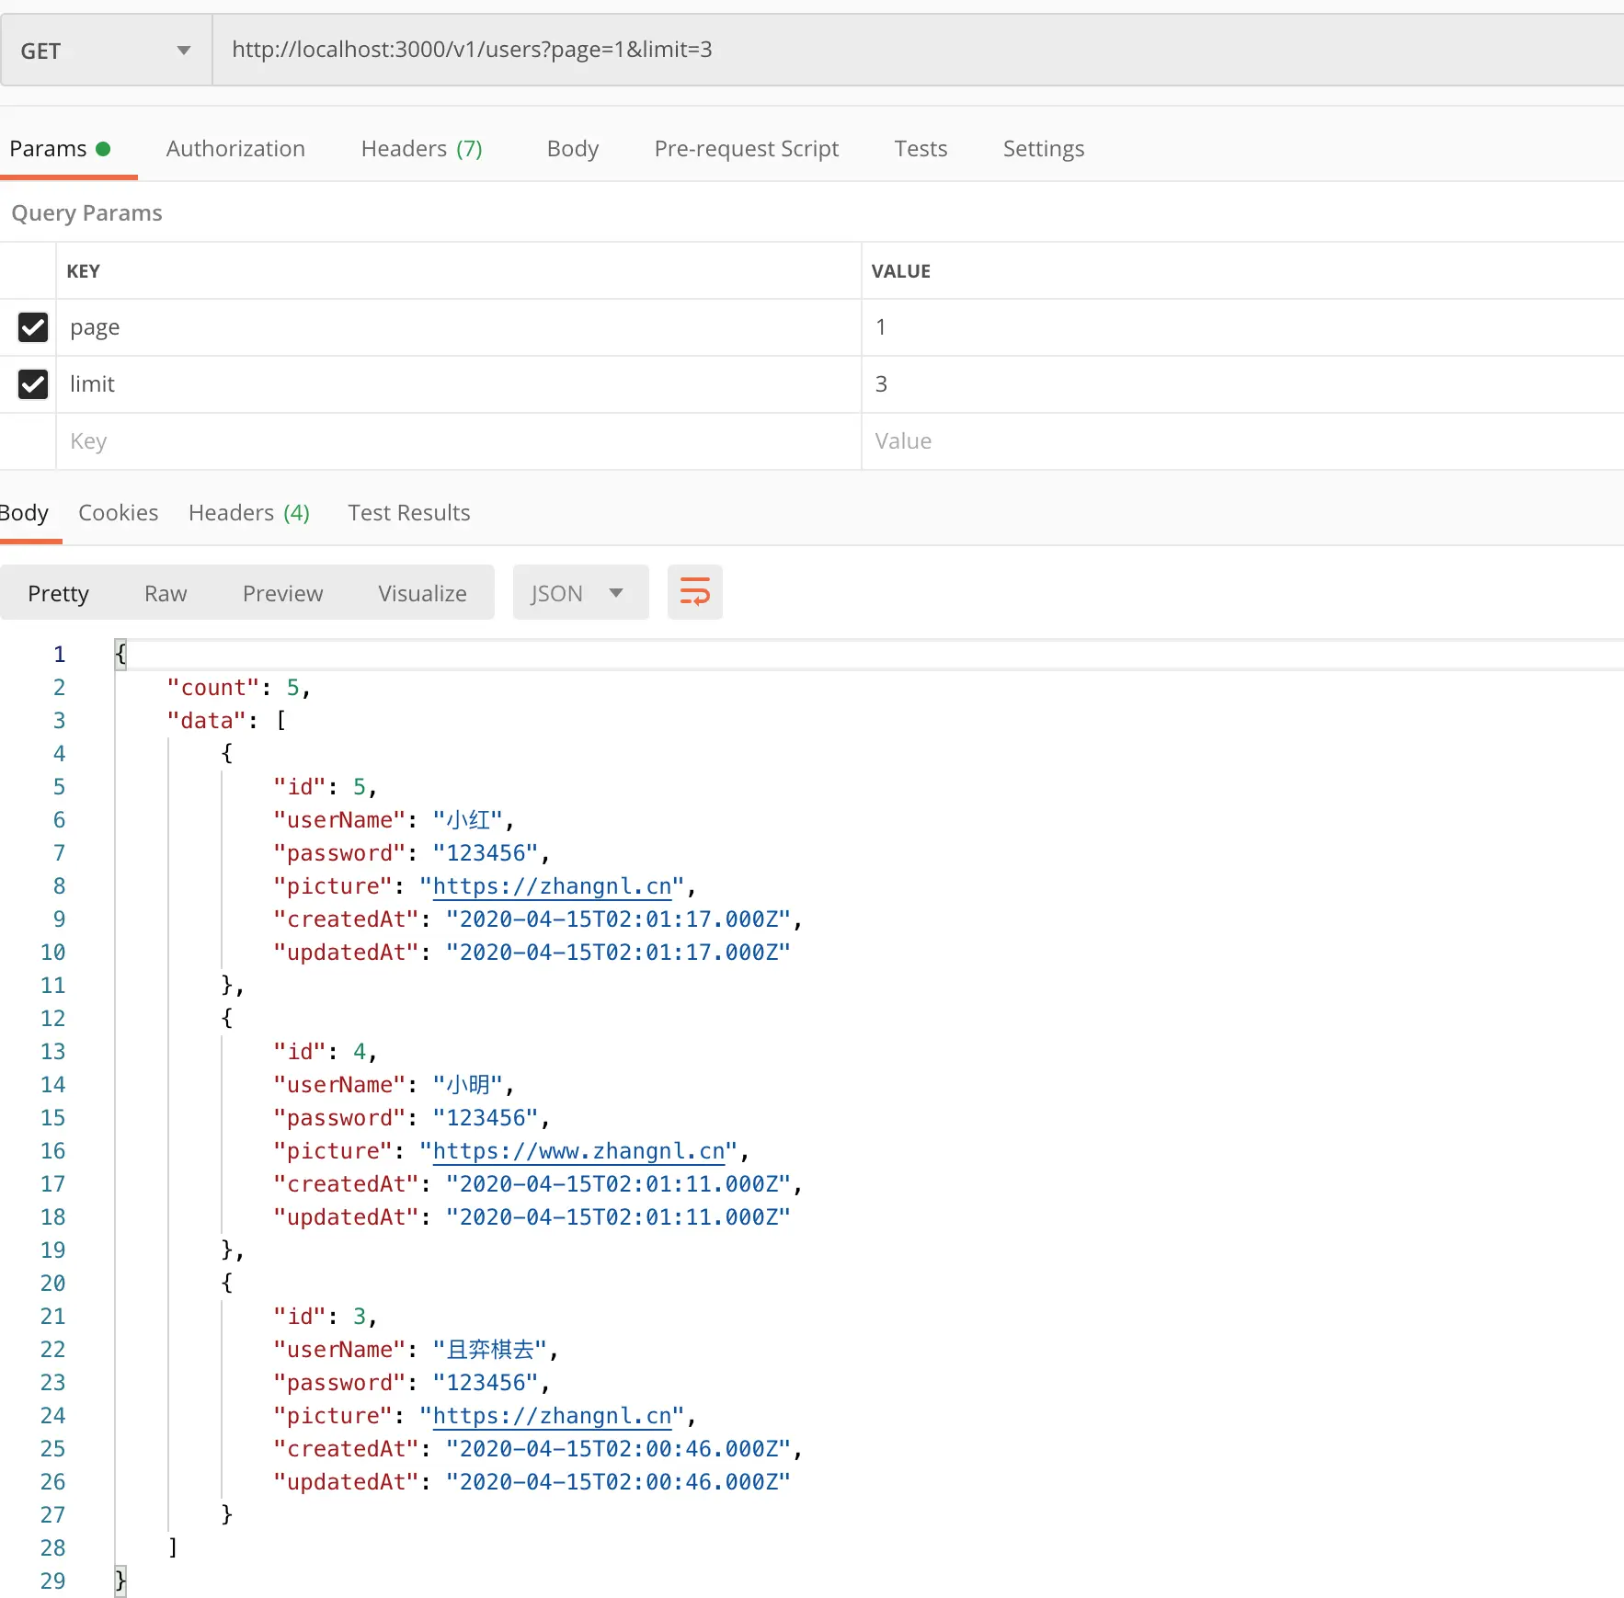Click line number 12 in the gutter
Screen dimensions: 1624x1598
[52, 1019]
